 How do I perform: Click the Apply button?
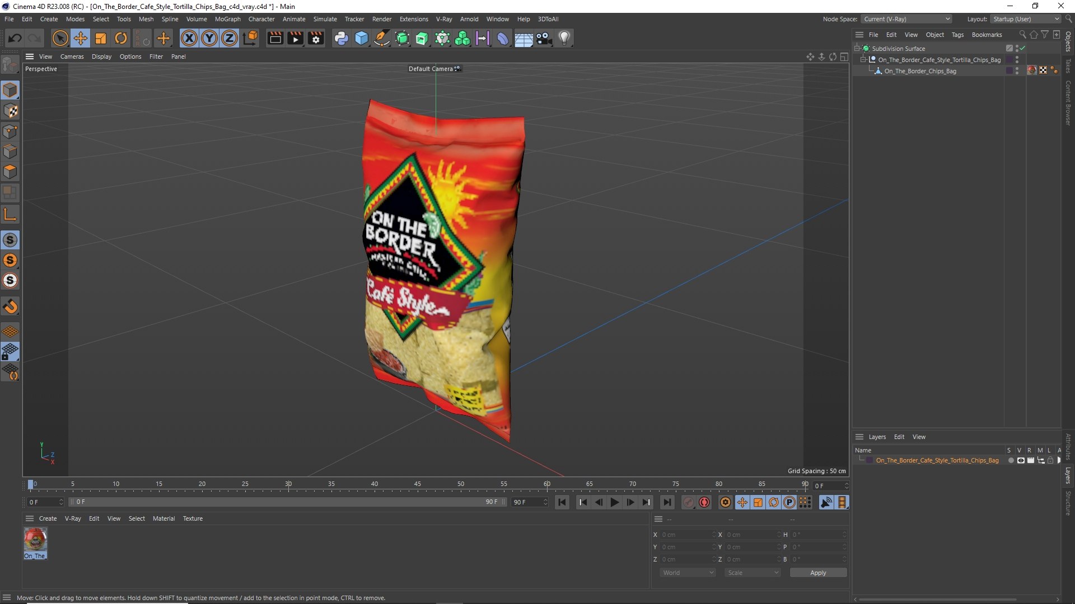(818, 573)
